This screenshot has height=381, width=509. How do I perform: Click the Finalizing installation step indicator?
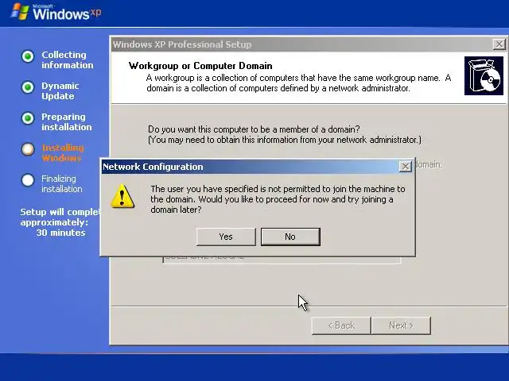pyautogui.click(x=28, y=180)
